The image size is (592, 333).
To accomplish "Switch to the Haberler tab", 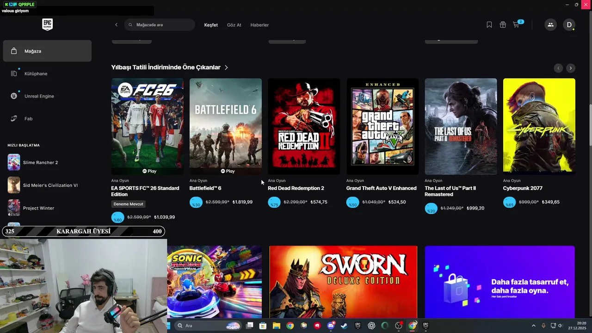I will tap(259, 25).
